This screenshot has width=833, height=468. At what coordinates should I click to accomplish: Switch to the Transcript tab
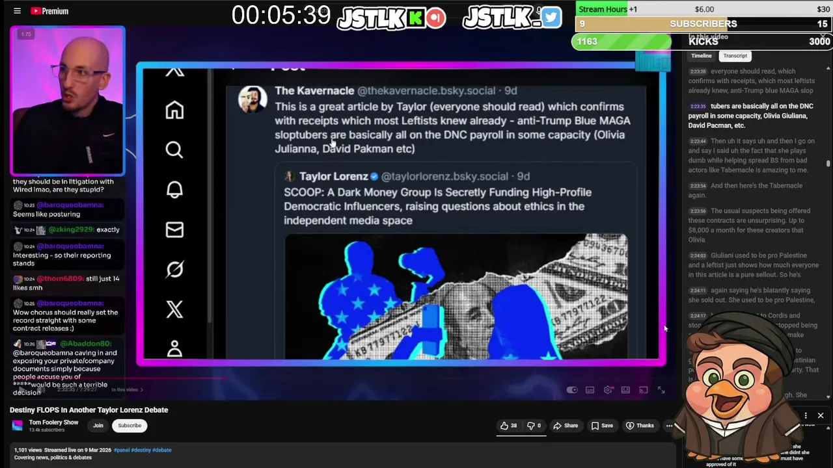click(x=735, y=56)
